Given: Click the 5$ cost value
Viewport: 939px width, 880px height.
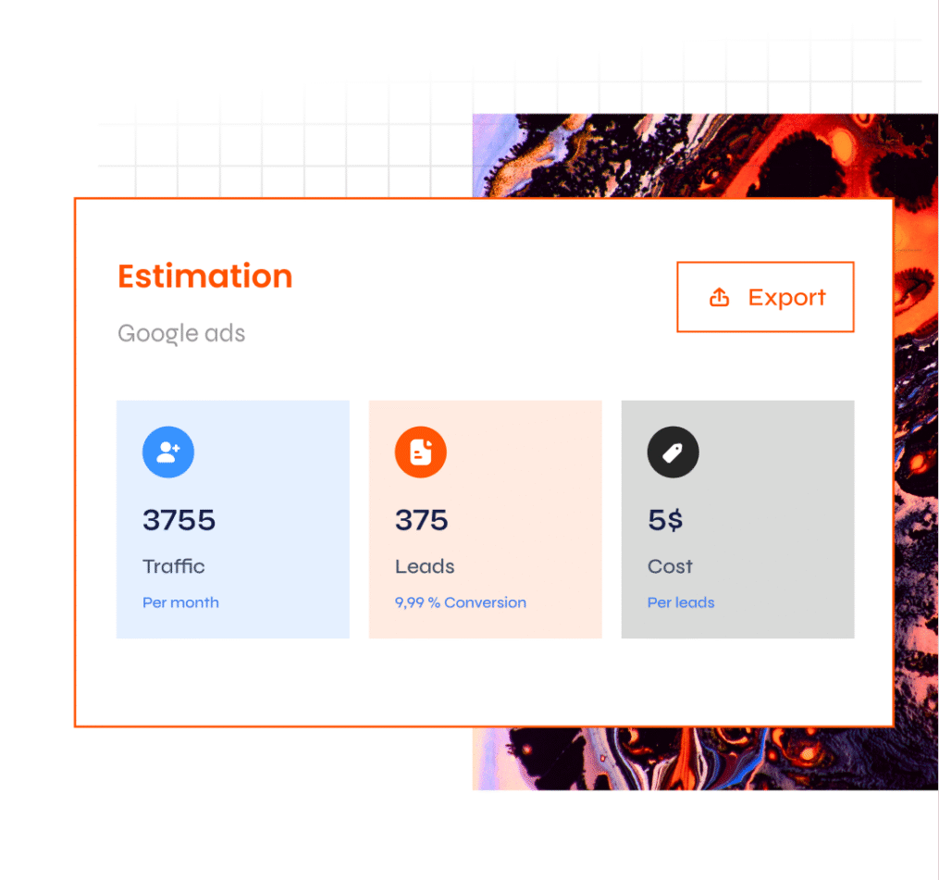Looking at the screenshot, I should pyautogui.click(x=665, y=520).
